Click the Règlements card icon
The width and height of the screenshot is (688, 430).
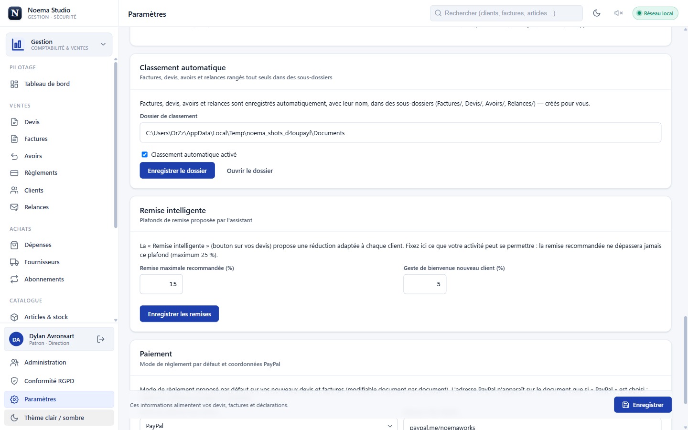point(14,173)
